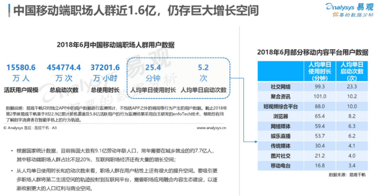Viewport: 375px width, 196px height.
Task: Click the label 总启动次数
Action: click(64, 90)
